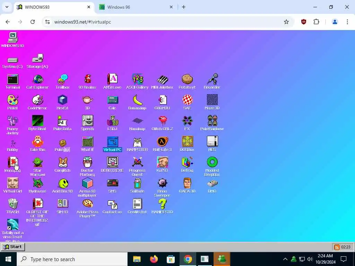The width and height of the screenshot is (355, 266).
Task: Open the Modded BeepBox icon
Action: pos(212,167)
